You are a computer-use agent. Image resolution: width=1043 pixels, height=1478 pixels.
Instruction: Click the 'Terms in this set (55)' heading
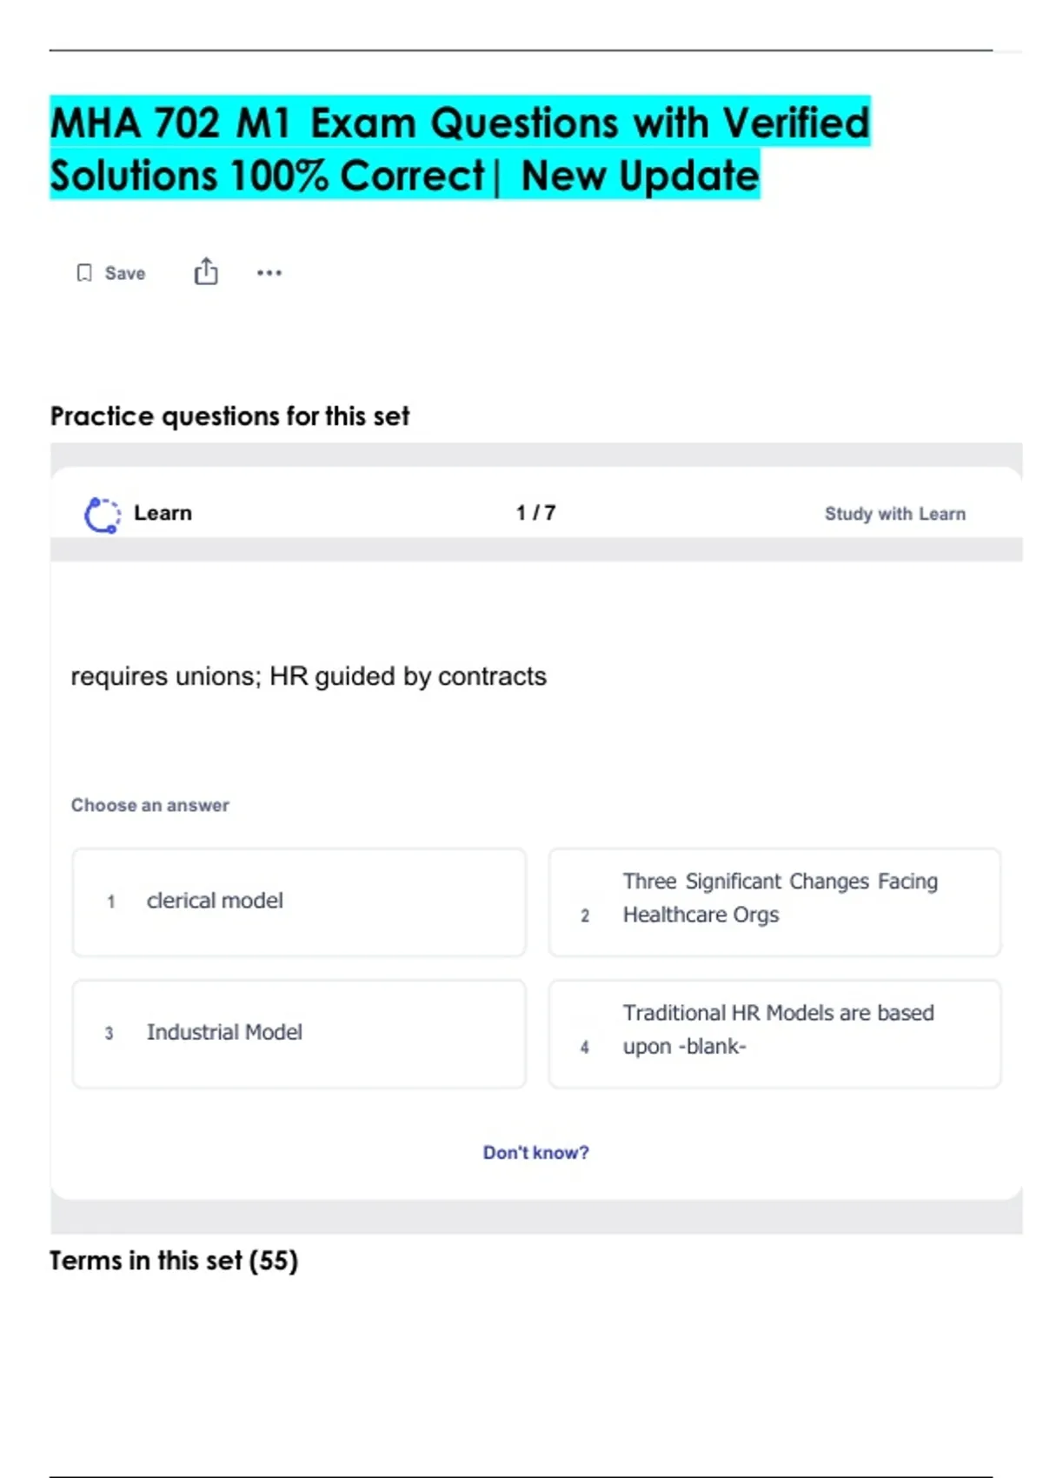tap(174, 1261)
